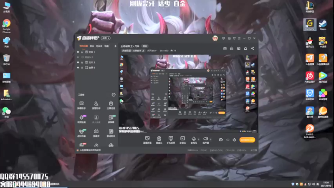This screenshot has height=188, width=334.
Task: Open the 网易云音乐 desktop shortcut
Action: 310,77
